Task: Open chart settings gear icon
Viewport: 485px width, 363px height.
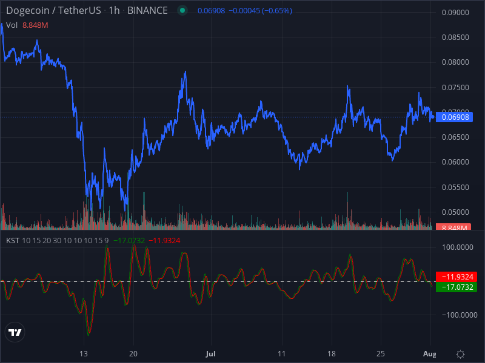Action: (460, 354)
